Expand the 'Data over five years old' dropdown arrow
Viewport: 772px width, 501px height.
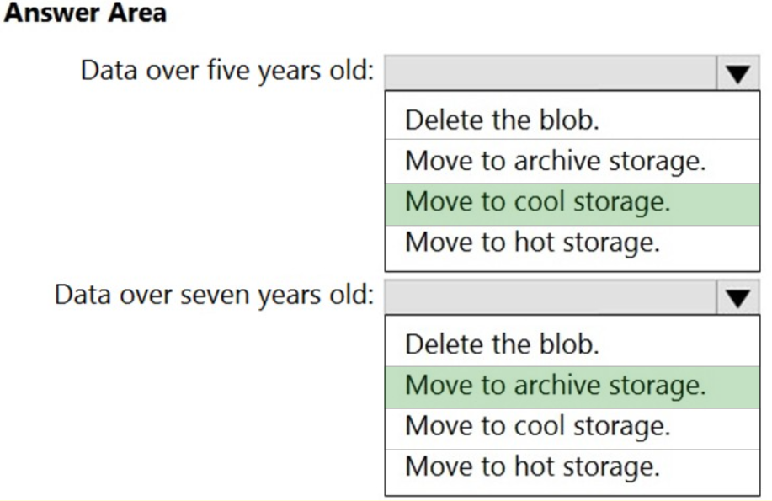click(738, 73)
